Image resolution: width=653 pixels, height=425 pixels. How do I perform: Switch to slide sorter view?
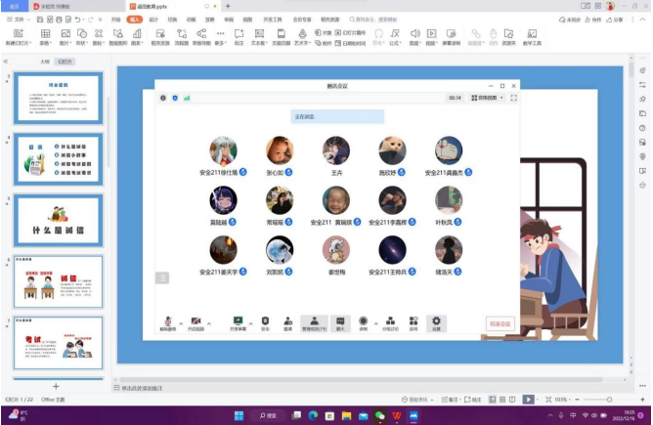point(502,400)
